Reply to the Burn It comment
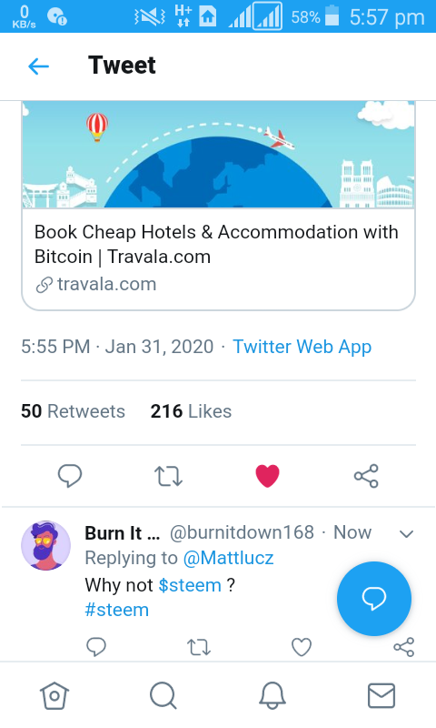This screenshot has height=728, width=436. [96, 647]
